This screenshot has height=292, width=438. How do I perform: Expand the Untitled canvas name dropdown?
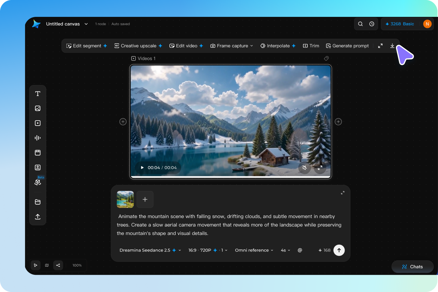click(x=86, y=24)
